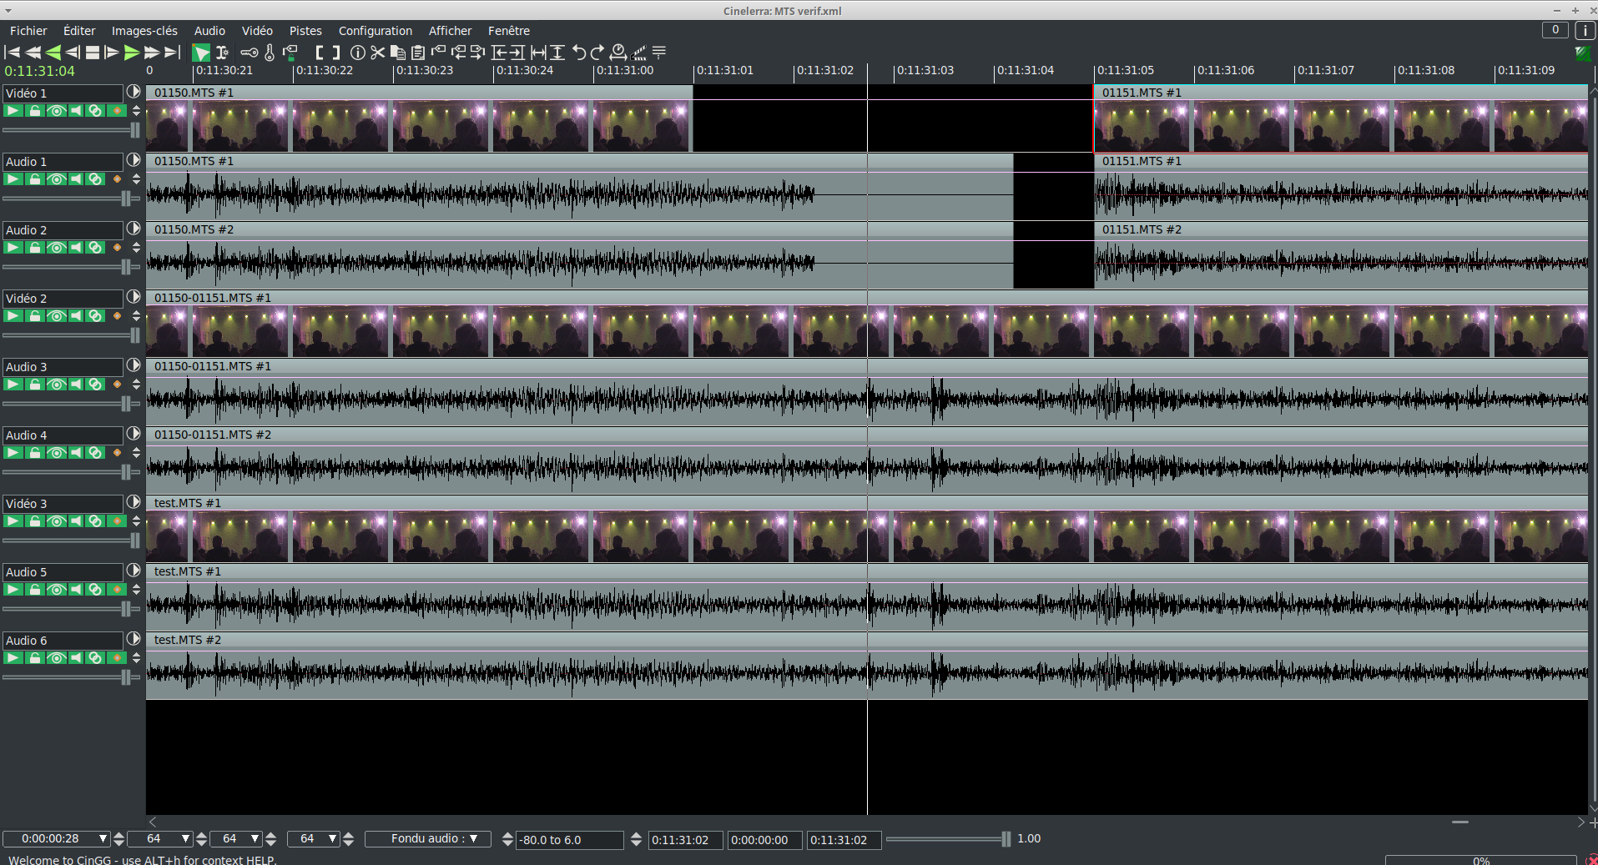Click the fit selection to display icon
Viewport: 1598px width, 865px height.
pos(538,53)
